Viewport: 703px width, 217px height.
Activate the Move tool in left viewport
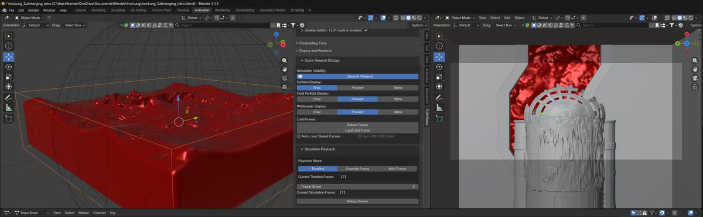click(x=9, y=57)
